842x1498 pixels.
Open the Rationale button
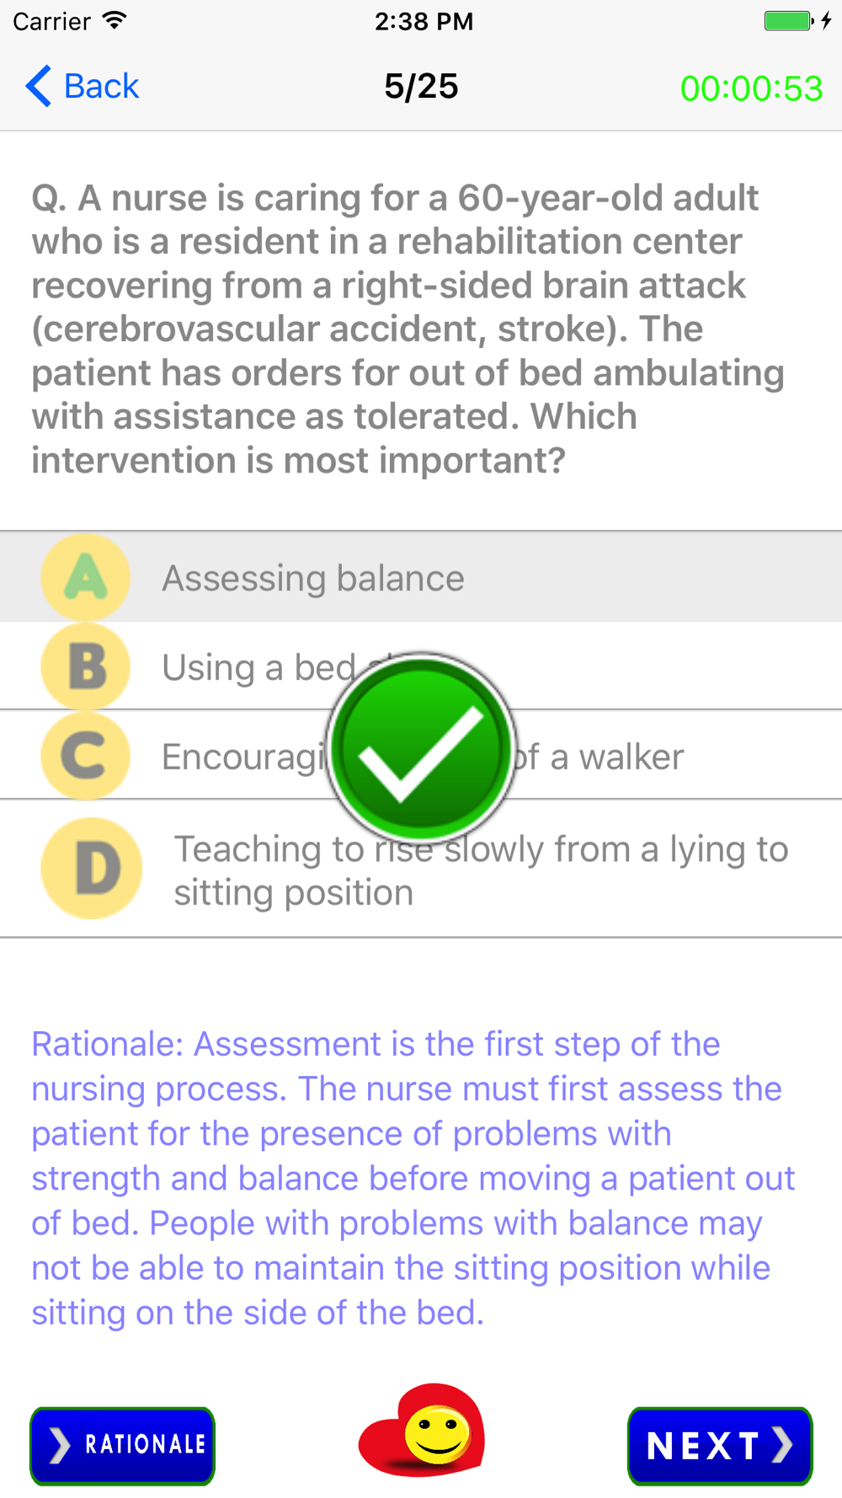(x=123, y=1445)
